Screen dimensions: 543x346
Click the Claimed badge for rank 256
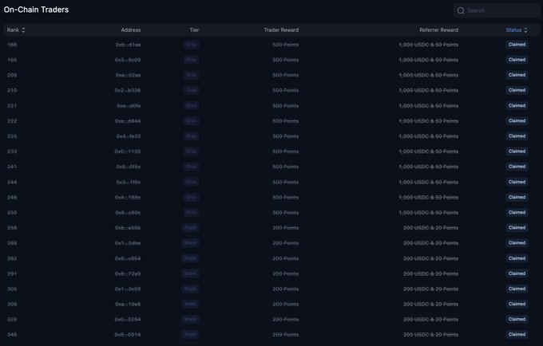click(517, 228)
